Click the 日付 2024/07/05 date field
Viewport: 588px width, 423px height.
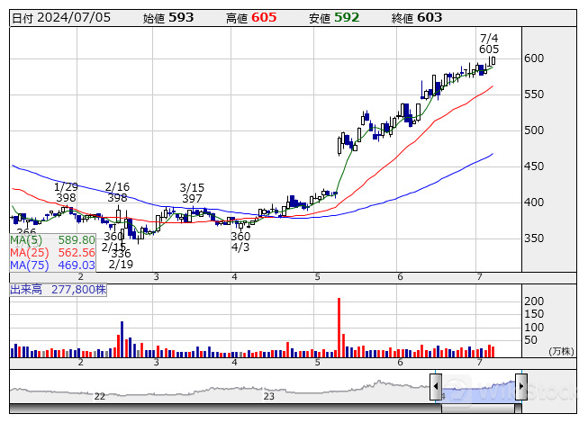(60, 17)
